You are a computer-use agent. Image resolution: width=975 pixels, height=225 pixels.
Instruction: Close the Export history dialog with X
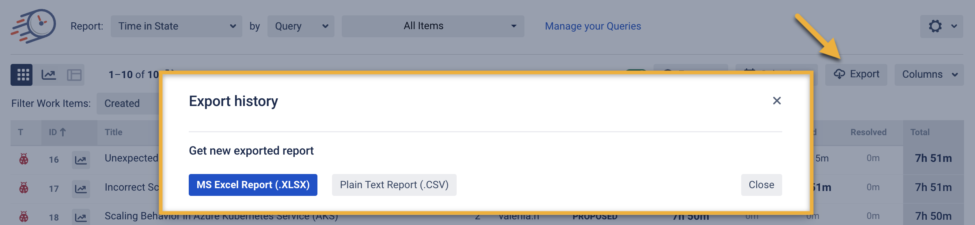coord(777,101)
